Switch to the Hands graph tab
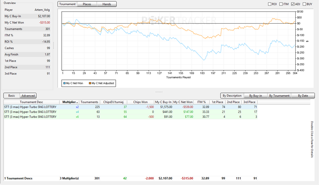Image resolution: width=319 pixels, height=185 pixels. [x=106, y=4]
